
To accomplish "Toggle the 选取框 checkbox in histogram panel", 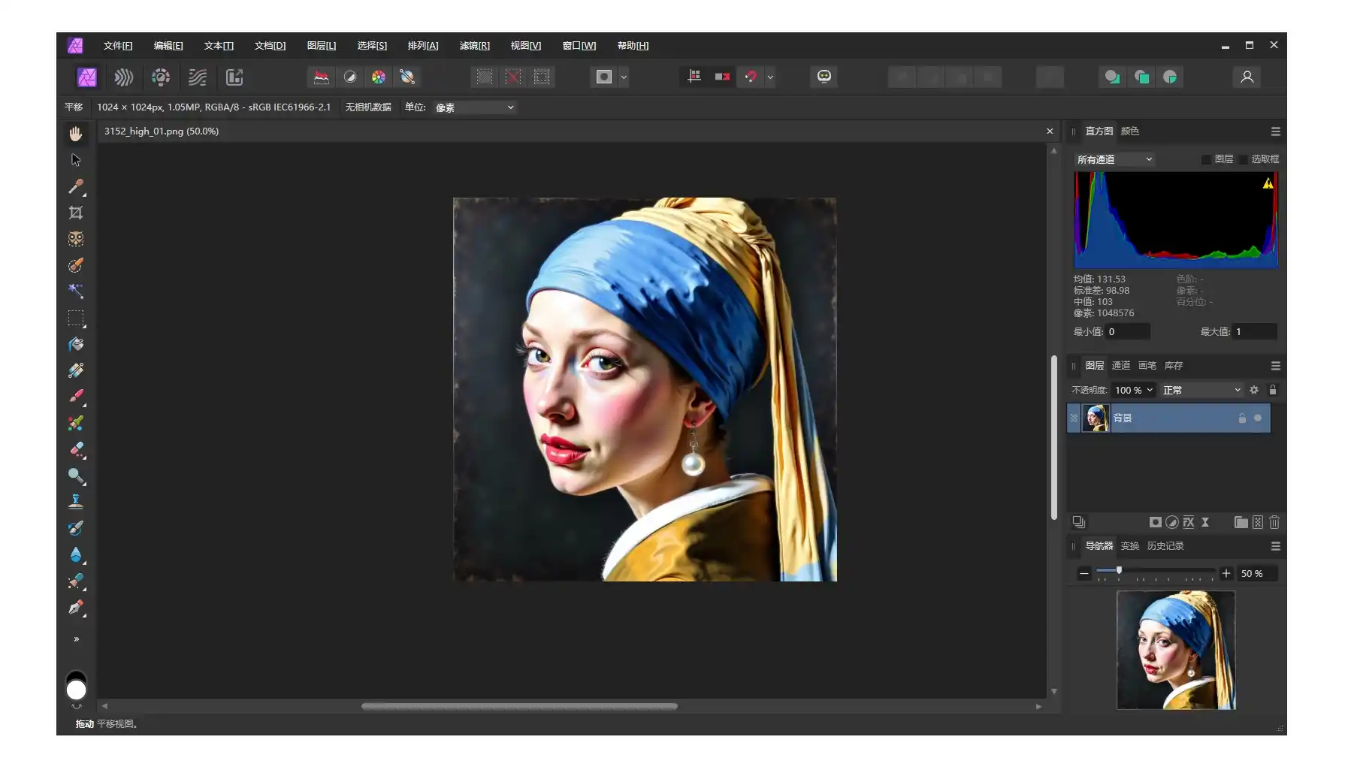I will [1244, 159].
